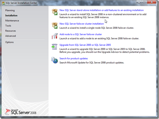The width and height of the screenshot is (159, 119).
Task: Click Add node to a SQL Server failover cluster
Action: click(81, 34)
